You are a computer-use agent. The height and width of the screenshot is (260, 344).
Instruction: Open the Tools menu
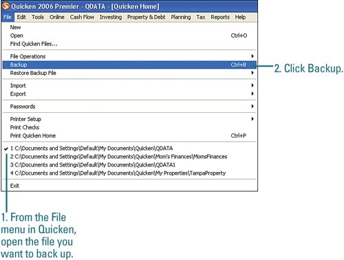(38, 17)
